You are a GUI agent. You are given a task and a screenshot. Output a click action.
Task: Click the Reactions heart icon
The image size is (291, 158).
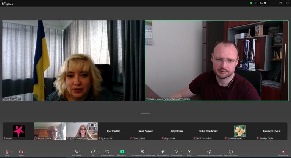[107, 152]
